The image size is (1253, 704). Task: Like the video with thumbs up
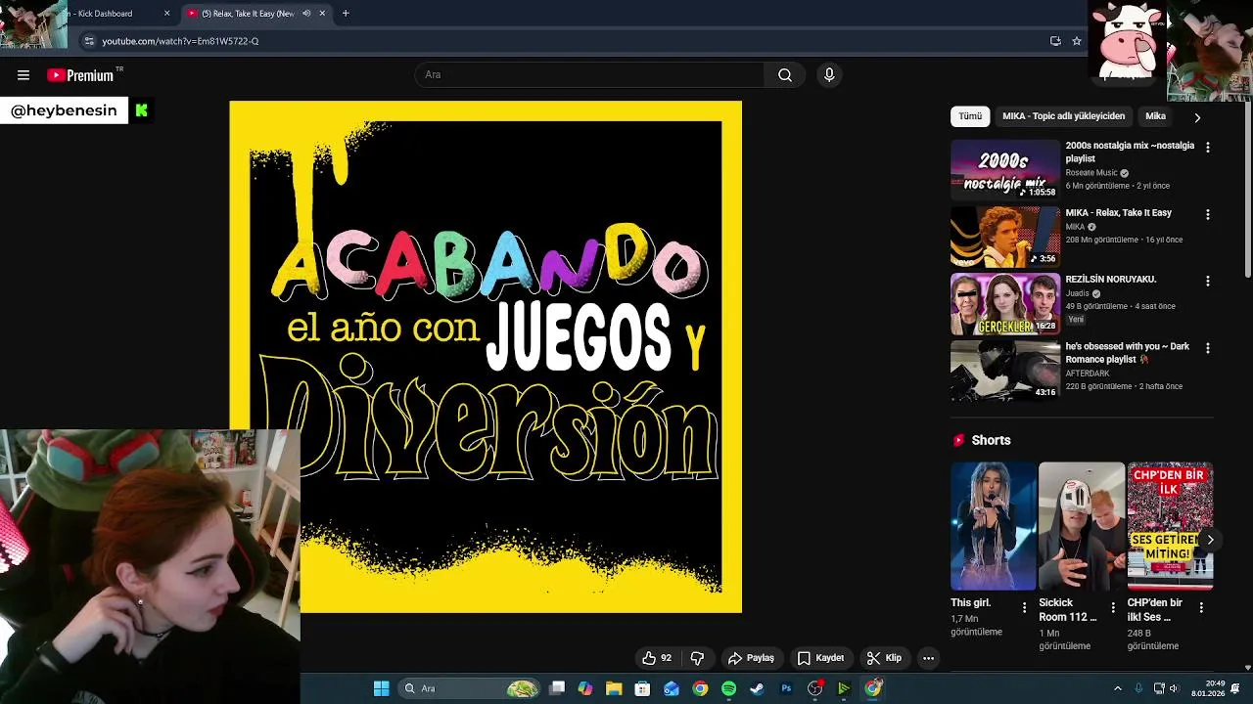click(x=657, y=658)
